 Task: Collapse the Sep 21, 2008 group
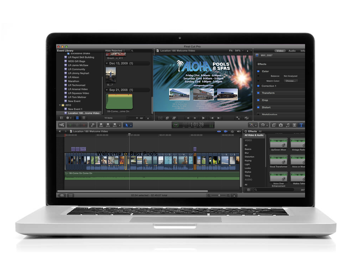107,90
